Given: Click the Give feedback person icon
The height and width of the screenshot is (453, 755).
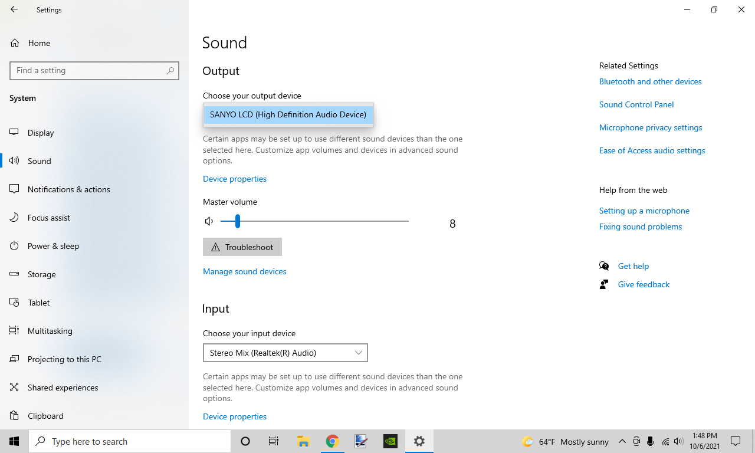Looking at the screenshot, I should (604, 284).
